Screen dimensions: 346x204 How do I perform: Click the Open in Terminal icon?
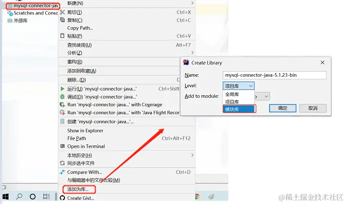coord(62,146)
